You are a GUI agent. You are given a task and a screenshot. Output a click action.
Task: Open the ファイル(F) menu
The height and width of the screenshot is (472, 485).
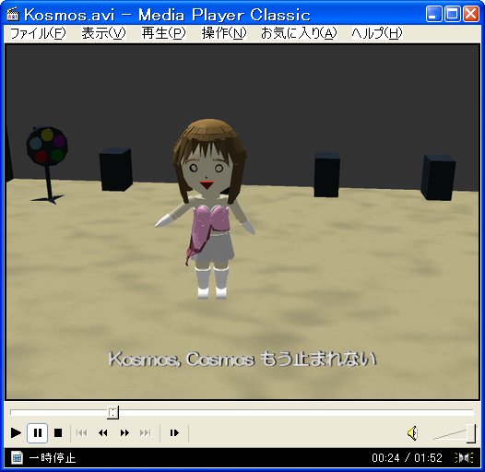click(x=38, y=33)
